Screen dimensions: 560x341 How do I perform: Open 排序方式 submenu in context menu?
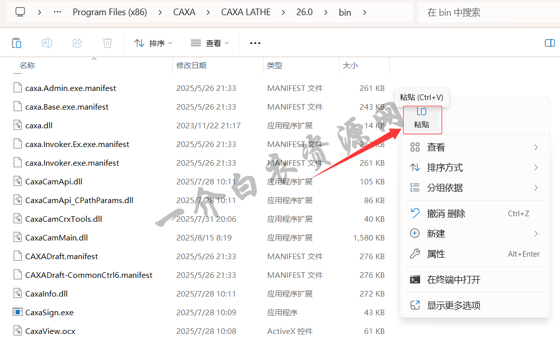[474, 168]
